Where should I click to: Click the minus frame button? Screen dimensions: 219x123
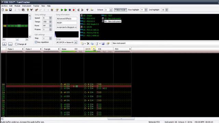[10, 44]
